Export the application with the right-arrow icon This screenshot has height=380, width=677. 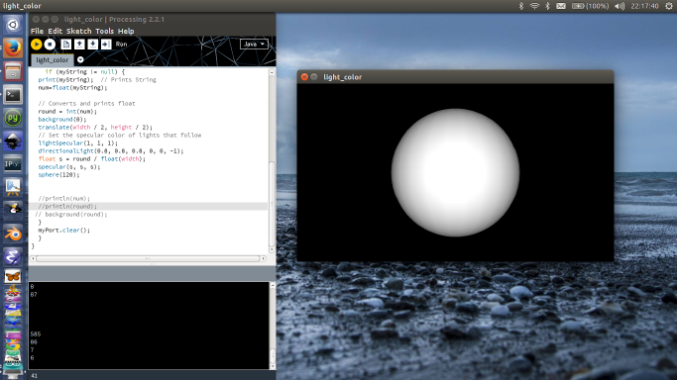click(x=106, y=44)
